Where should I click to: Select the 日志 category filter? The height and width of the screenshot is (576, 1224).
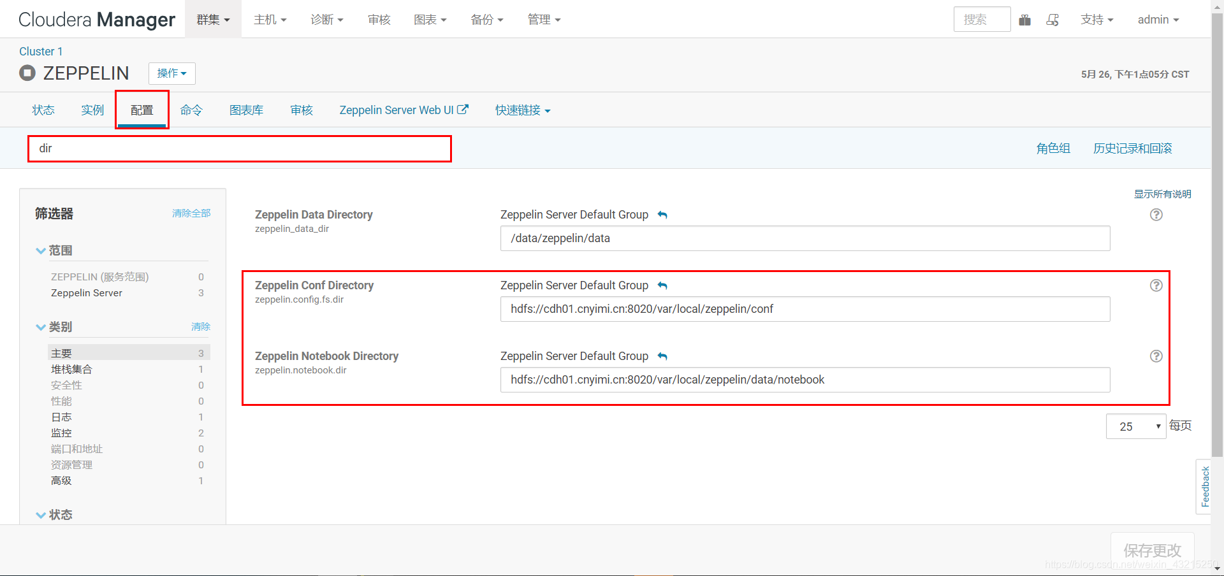pos(127,417)
